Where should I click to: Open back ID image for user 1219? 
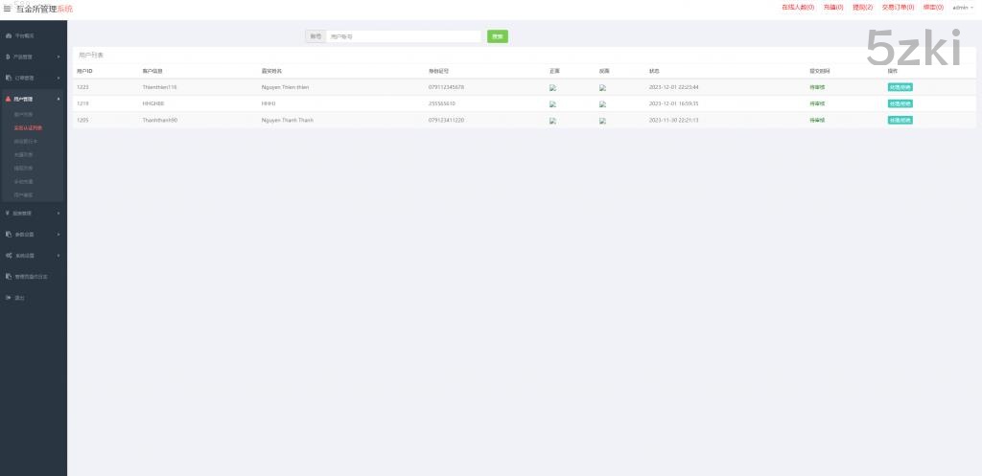603,104
